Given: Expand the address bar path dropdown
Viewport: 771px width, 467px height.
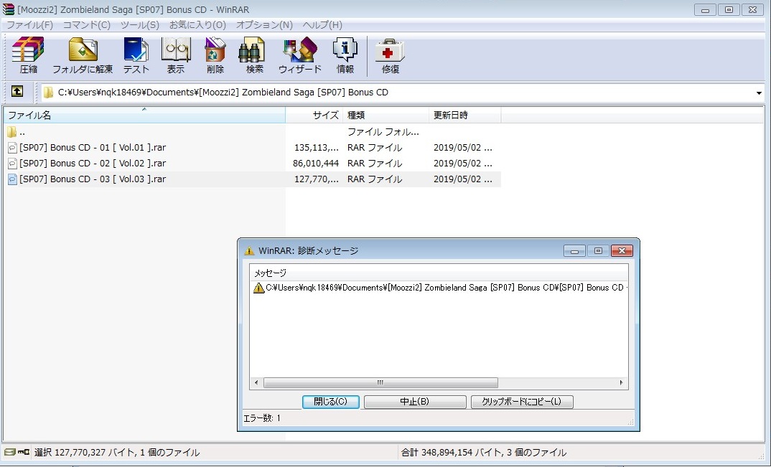Looking at the screenshot, I should point(759,93).
